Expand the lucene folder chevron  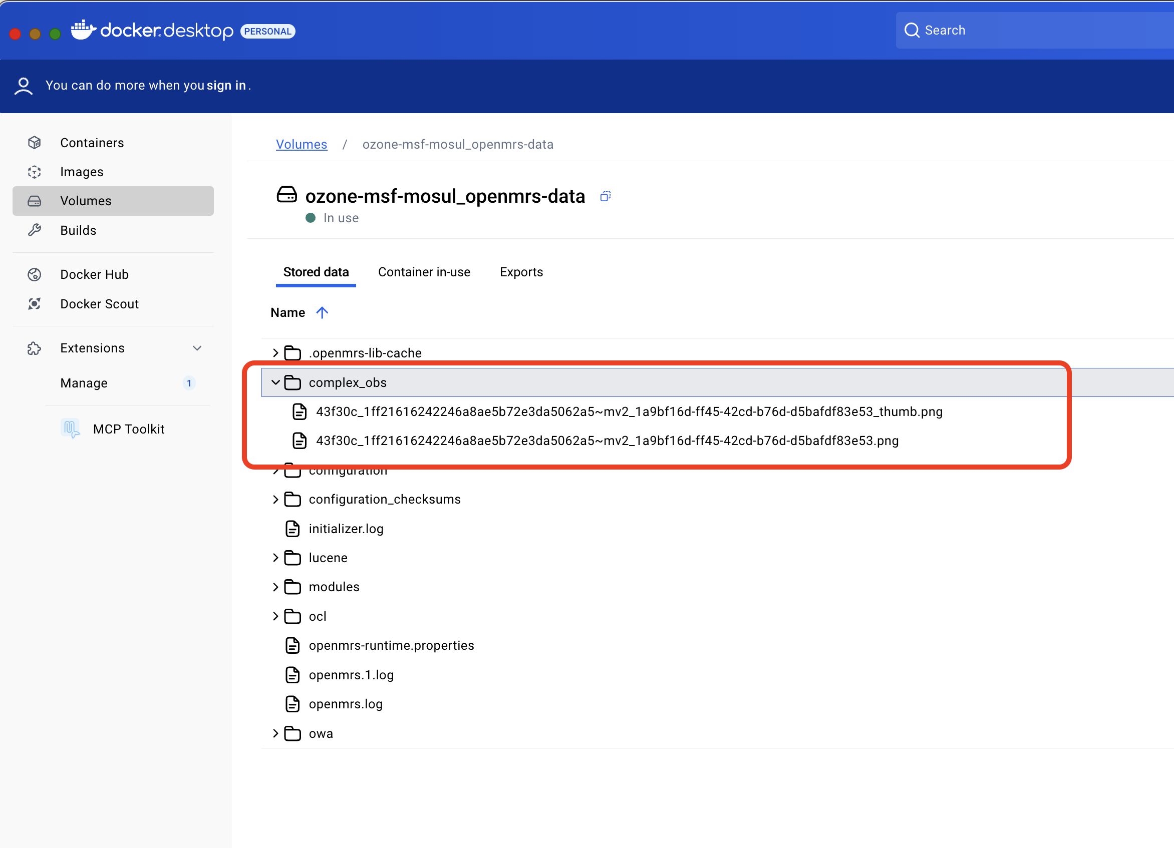[x=275, y=558]
